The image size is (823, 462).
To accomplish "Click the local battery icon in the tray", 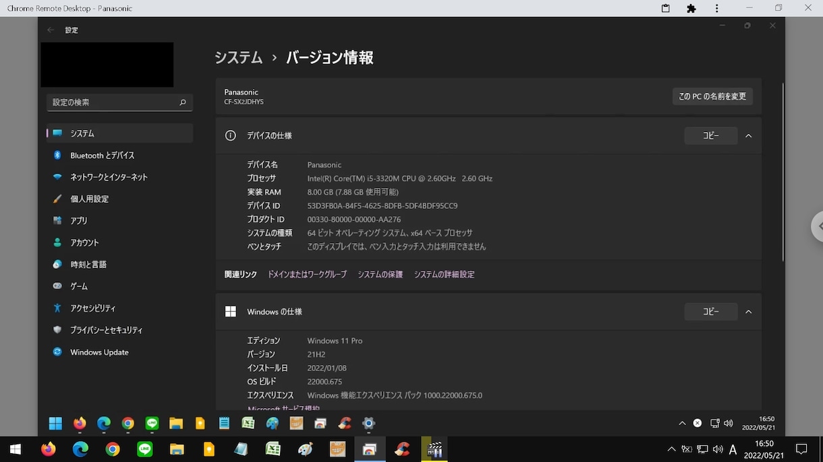I will [x=687, y=449].
